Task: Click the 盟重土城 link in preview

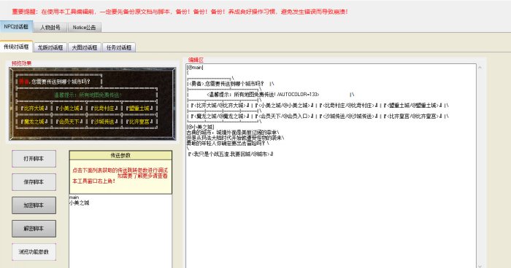Action: 139,108
